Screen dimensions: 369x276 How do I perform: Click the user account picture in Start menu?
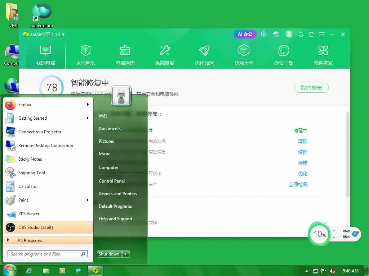(x=121, y=96)
